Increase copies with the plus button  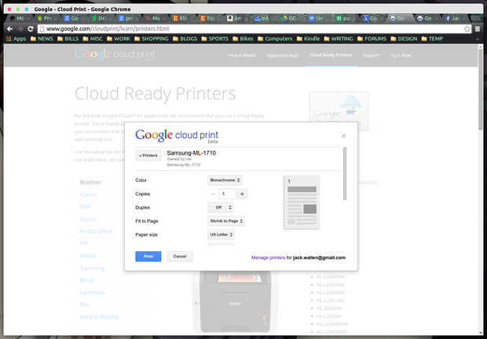[242, 194]
